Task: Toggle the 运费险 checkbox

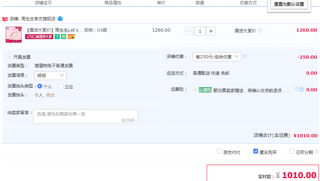Action: click(x=195, y=90)
